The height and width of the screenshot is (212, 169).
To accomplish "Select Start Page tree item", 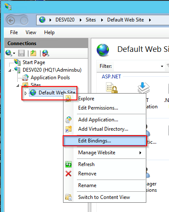I will [34, 62].
